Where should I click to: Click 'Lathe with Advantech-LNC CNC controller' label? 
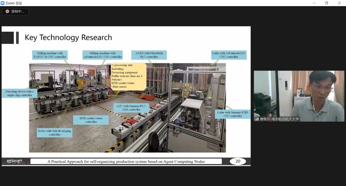point(229,55)
